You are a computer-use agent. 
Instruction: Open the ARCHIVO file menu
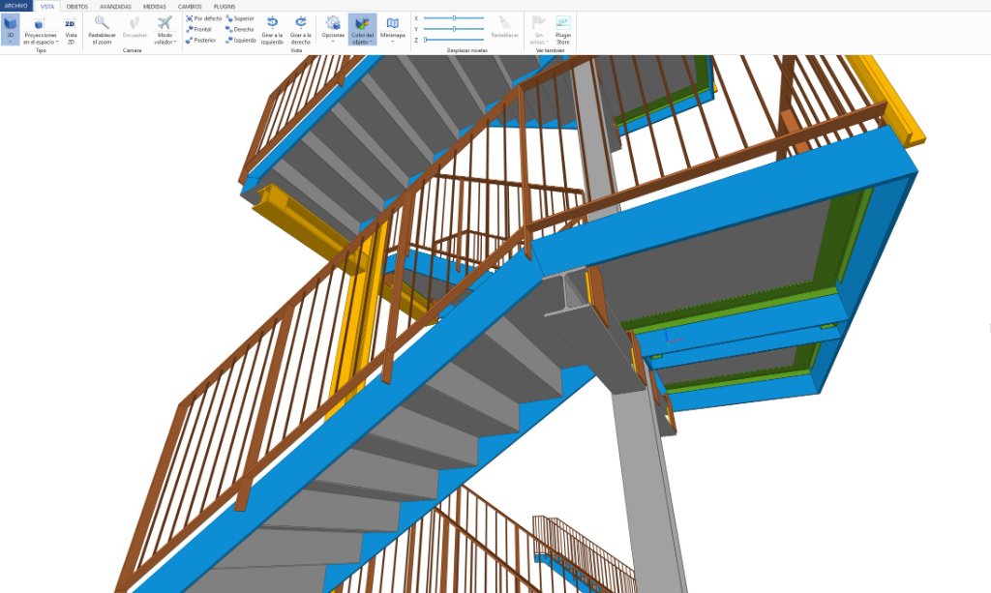click(15, 6)
